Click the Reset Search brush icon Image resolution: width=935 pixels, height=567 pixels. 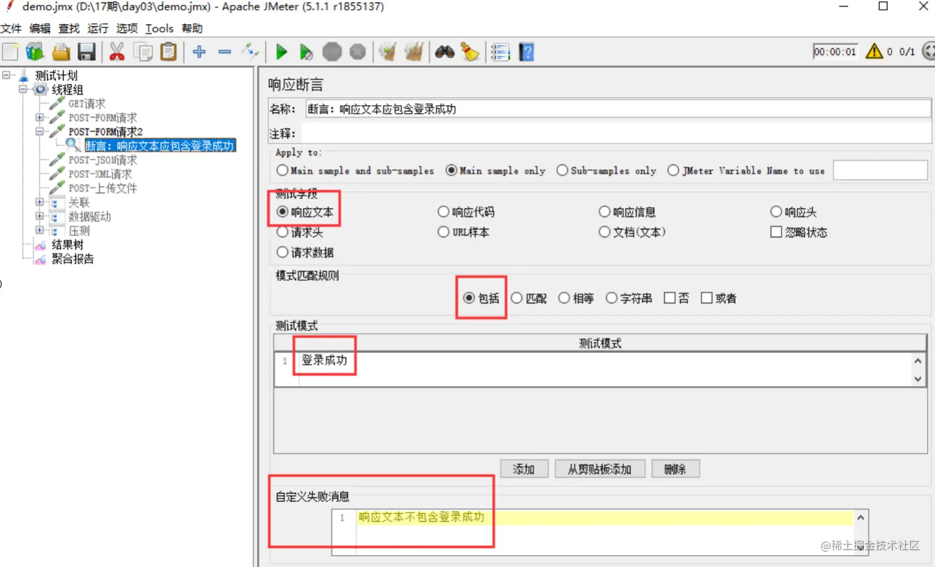coord(470,52)
